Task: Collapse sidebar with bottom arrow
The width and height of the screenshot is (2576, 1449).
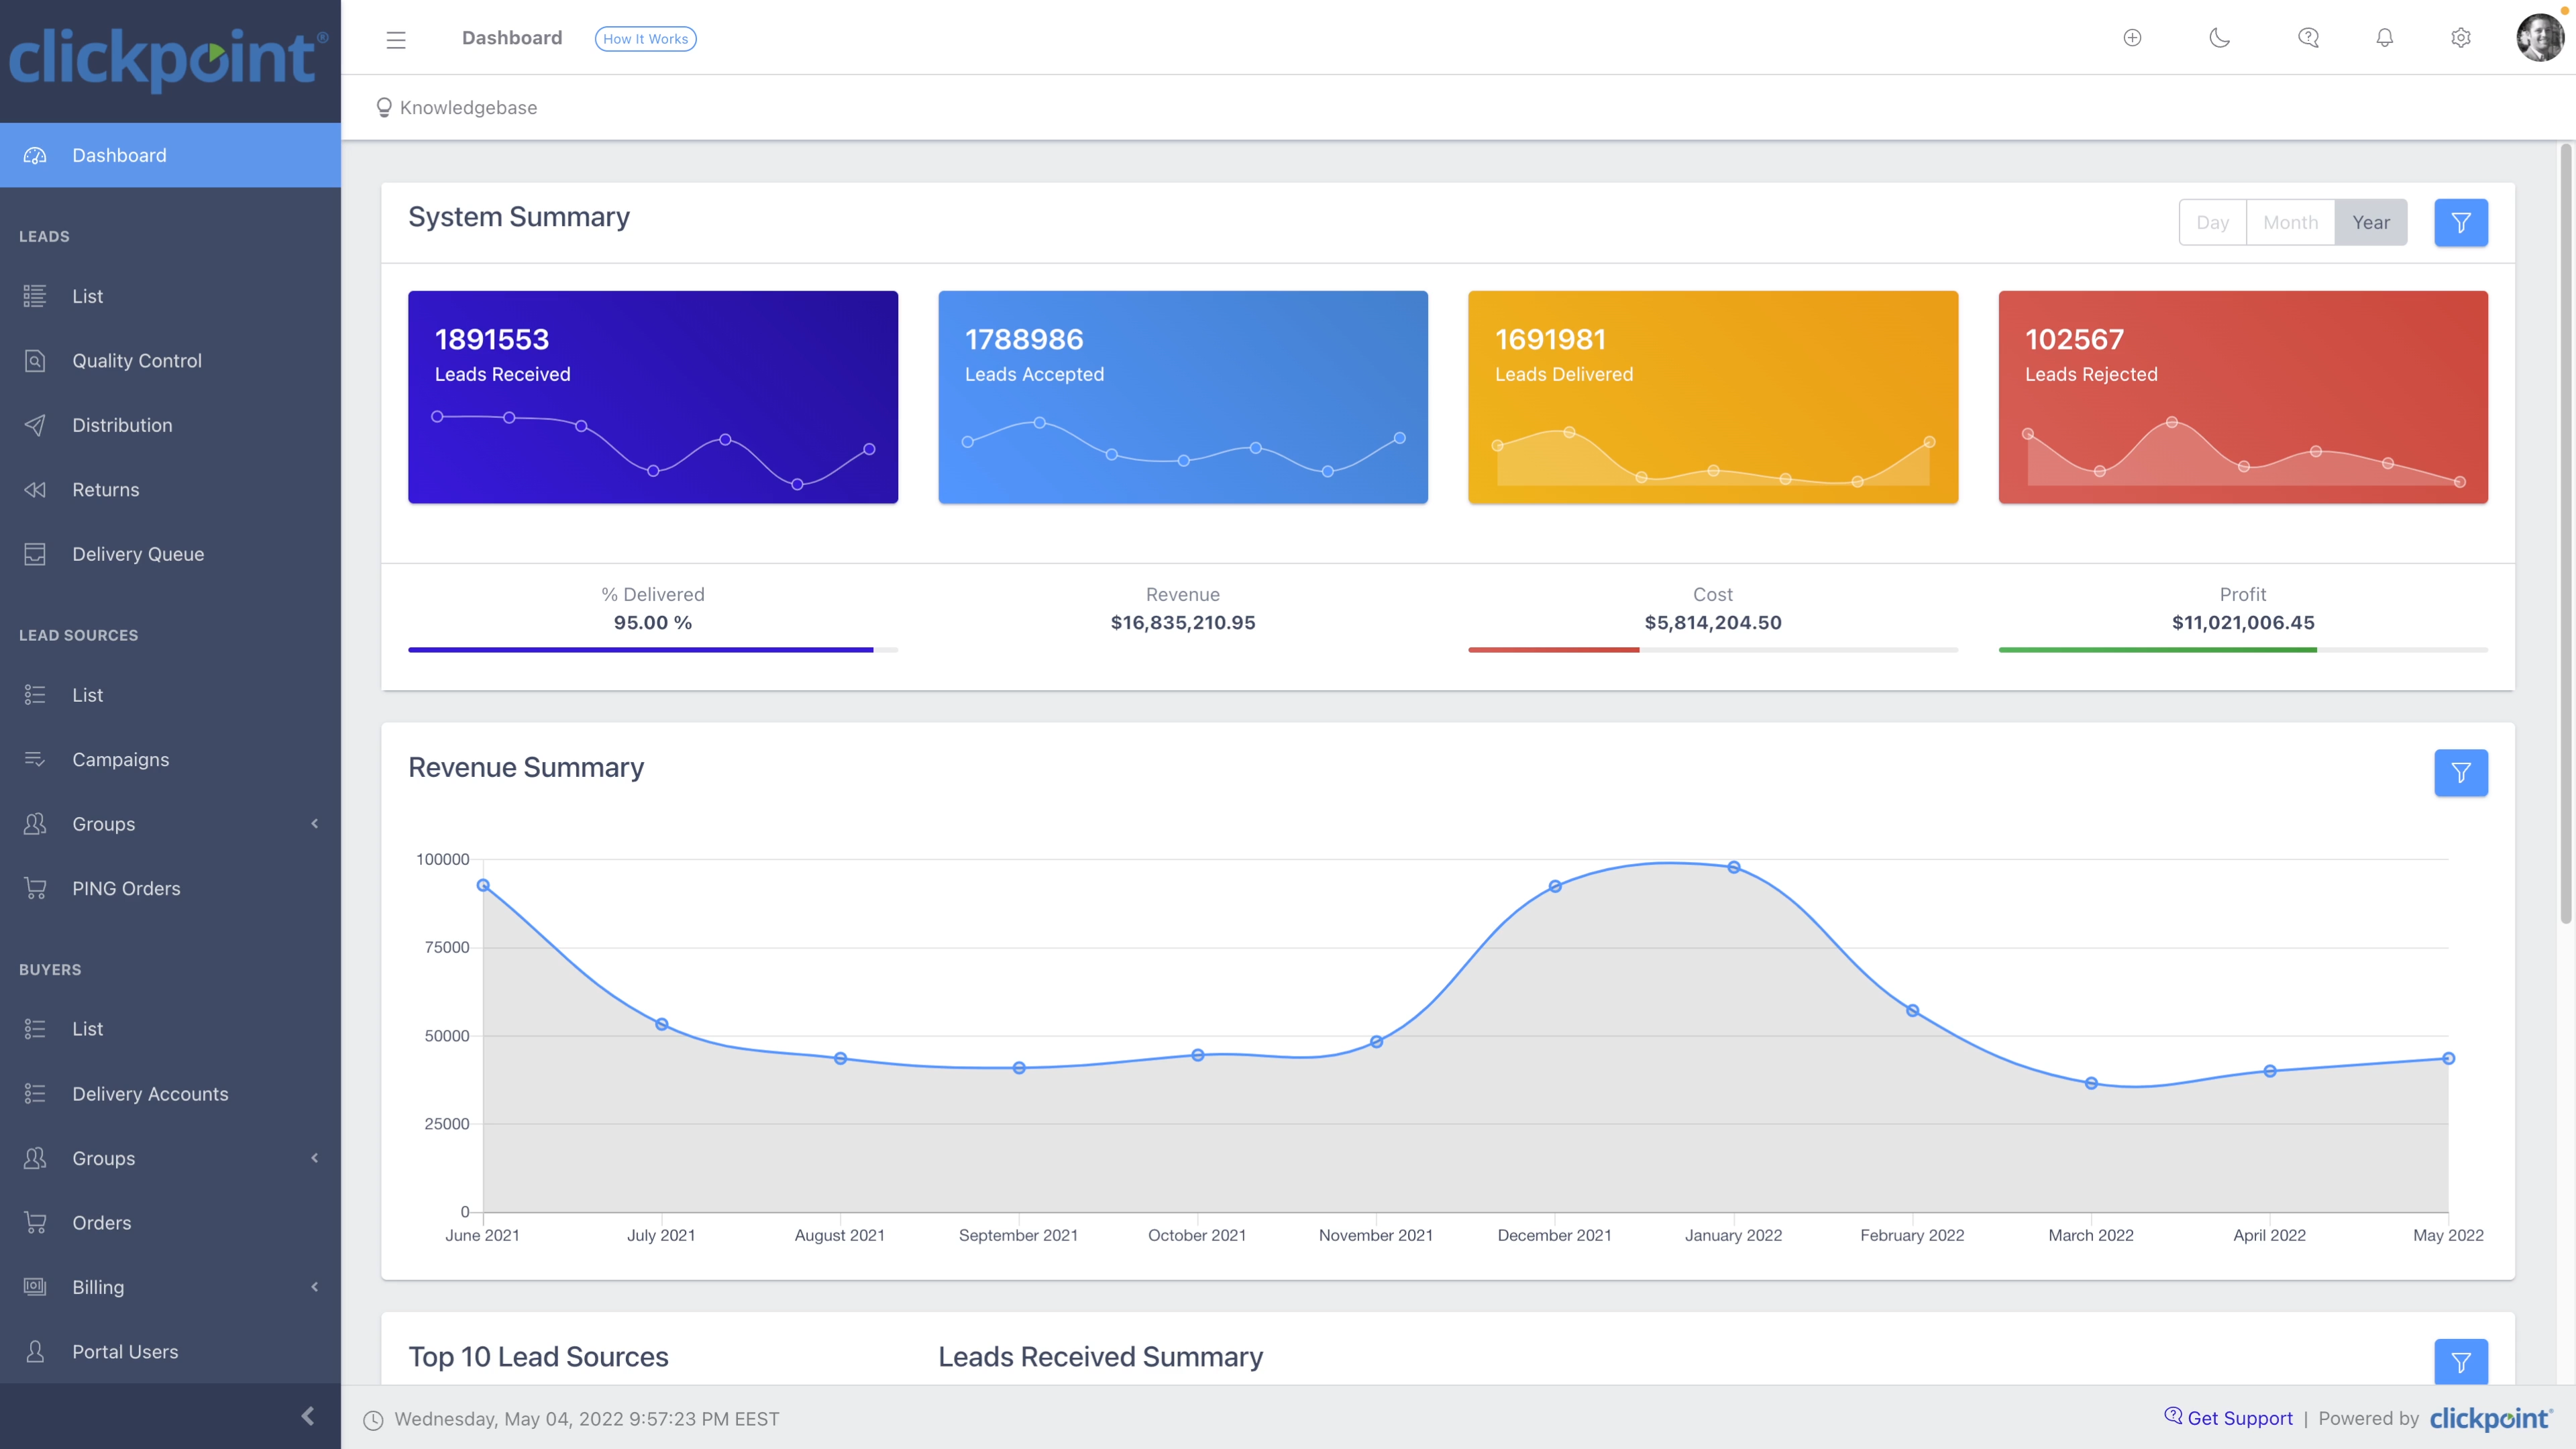Action: tap(308, 1416)
